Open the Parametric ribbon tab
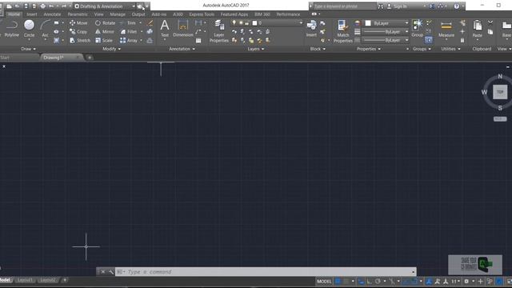 [x=78, y=14]
